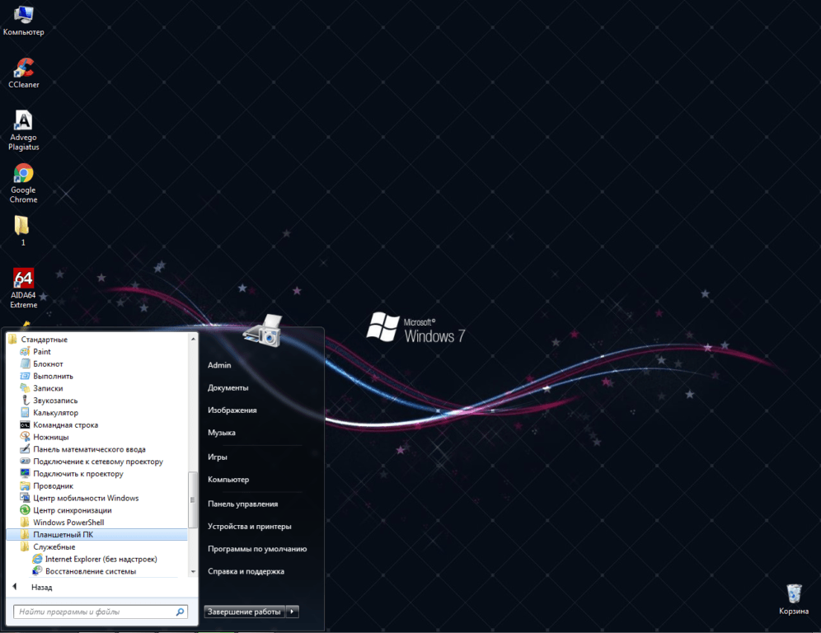
Task: Click the Ножницы scissors icon
Action: [x=25, y=437]
